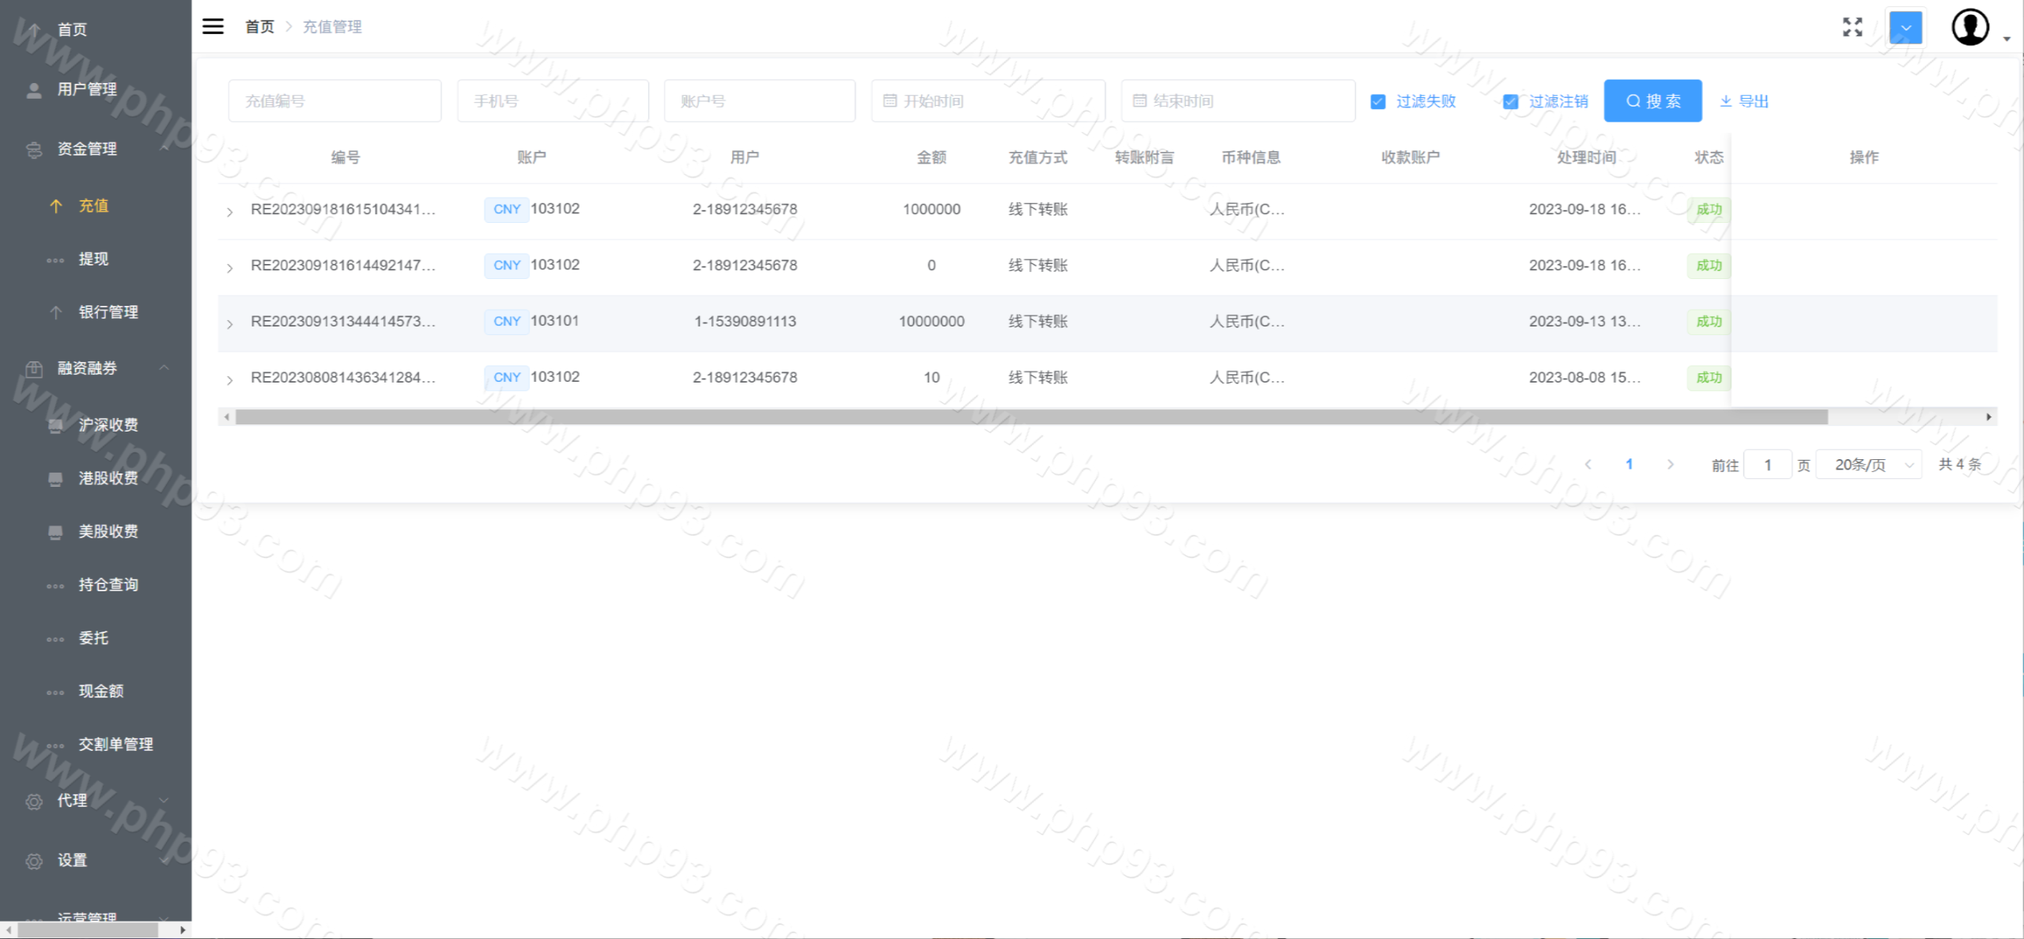Expand row RE202309181615104341

coord(229,212)
